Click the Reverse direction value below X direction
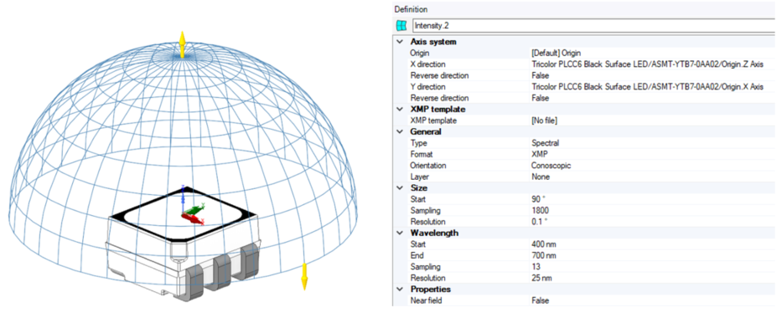The height and width of the screenshot is (323, 782). 540,75
